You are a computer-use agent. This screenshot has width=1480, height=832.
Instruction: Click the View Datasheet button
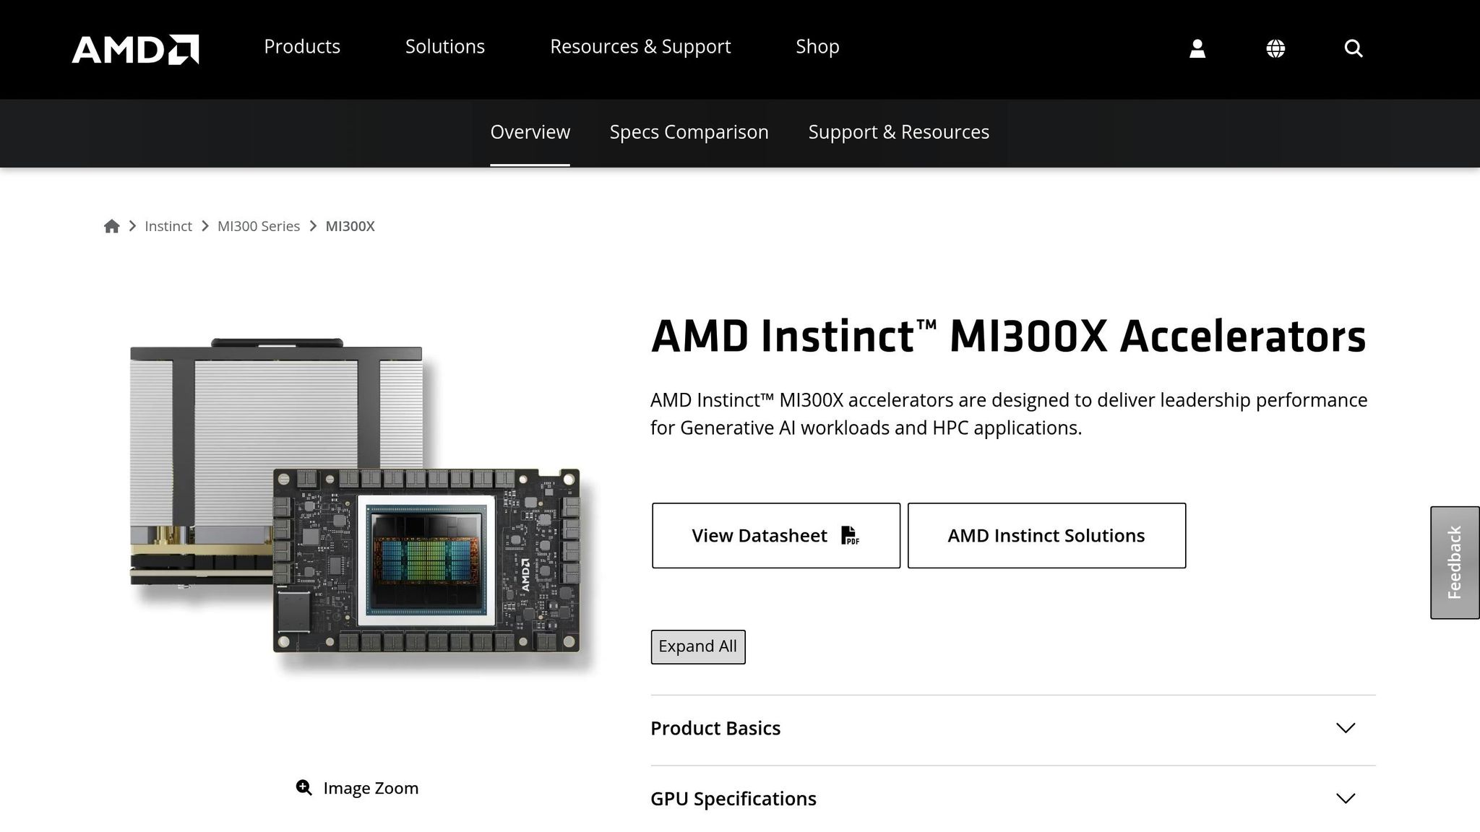coord(775,535)
